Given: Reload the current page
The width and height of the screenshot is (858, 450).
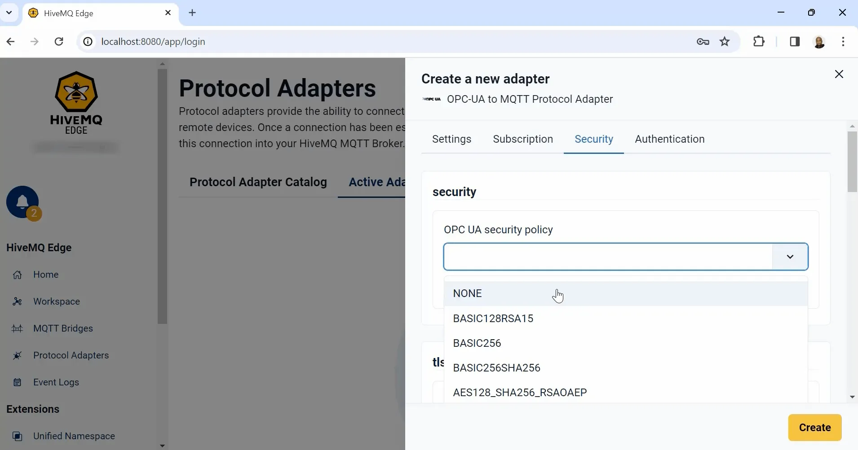Looking at the screenshot, I should (x=59, y=42).
